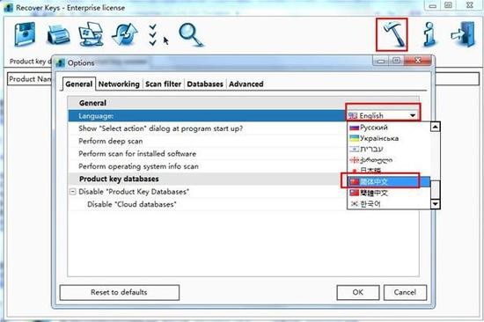Switch to the Networking tab
Viewport: 484px width, 322px height.
coord(119,84)
